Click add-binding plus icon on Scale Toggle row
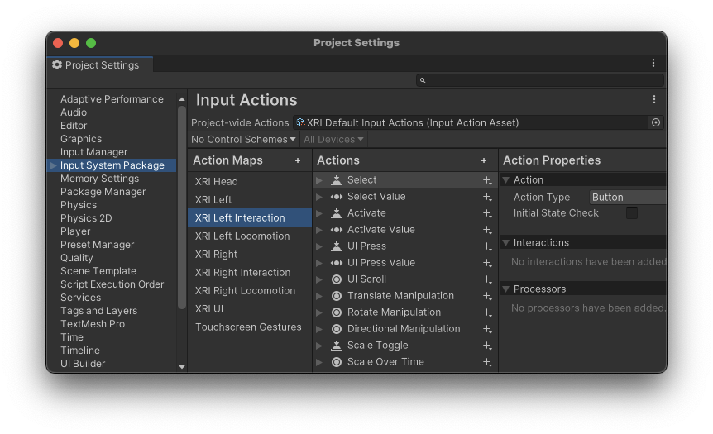The height and width of the screenshot is (434, 713). pos(487,346)
